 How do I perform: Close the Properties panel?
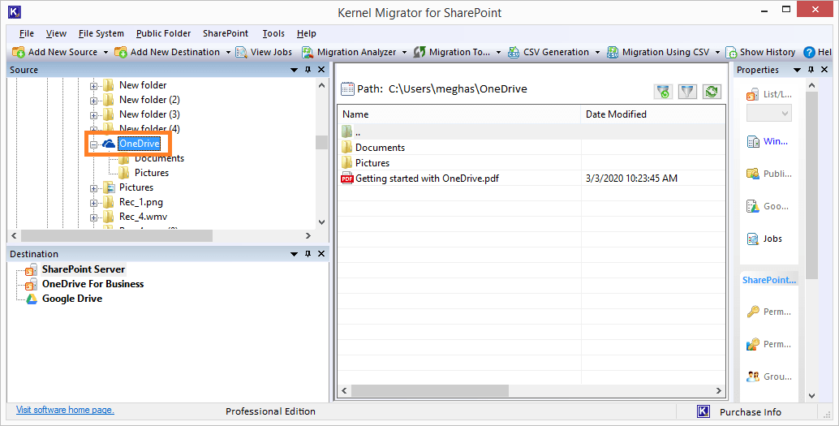click(x=824, y=70)
